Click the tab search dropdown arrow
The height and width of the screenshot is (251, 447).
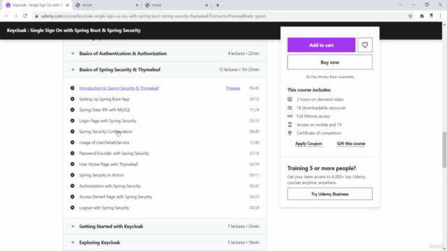coord(400,5)
